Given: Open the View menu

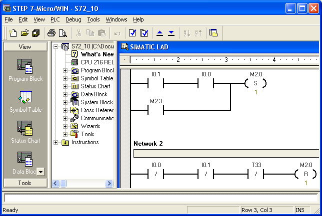Looking at the screenshot, I should (39, 19).
